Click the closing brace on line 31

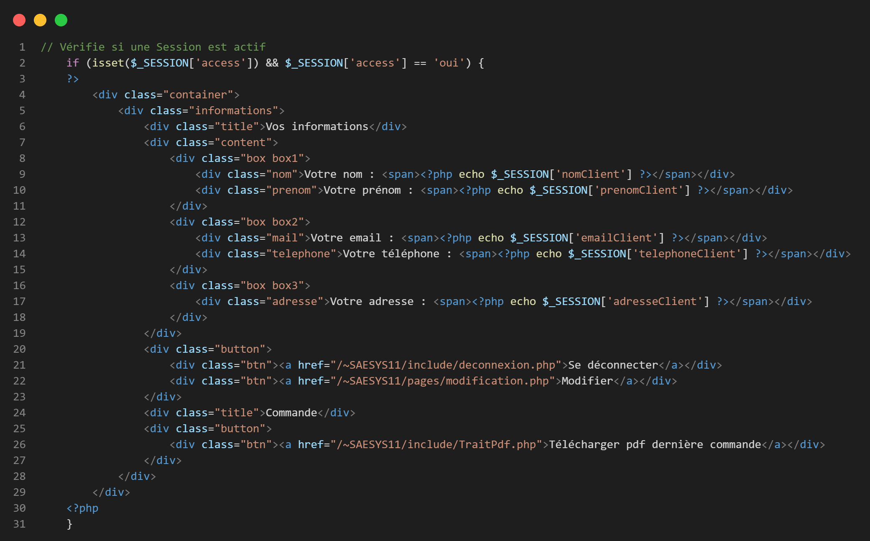[x=69, y=524]
